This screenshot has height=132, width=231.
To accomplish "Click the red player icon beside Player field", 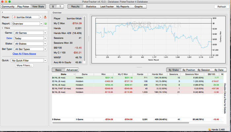I will (x=45, y=17).
